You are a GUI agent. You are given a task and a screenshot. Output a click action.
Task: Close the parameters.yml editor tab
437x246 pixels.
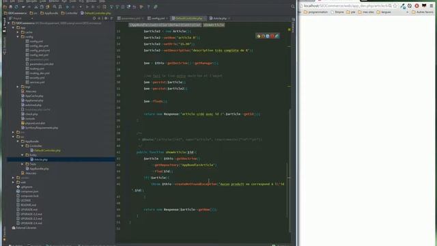143,18
